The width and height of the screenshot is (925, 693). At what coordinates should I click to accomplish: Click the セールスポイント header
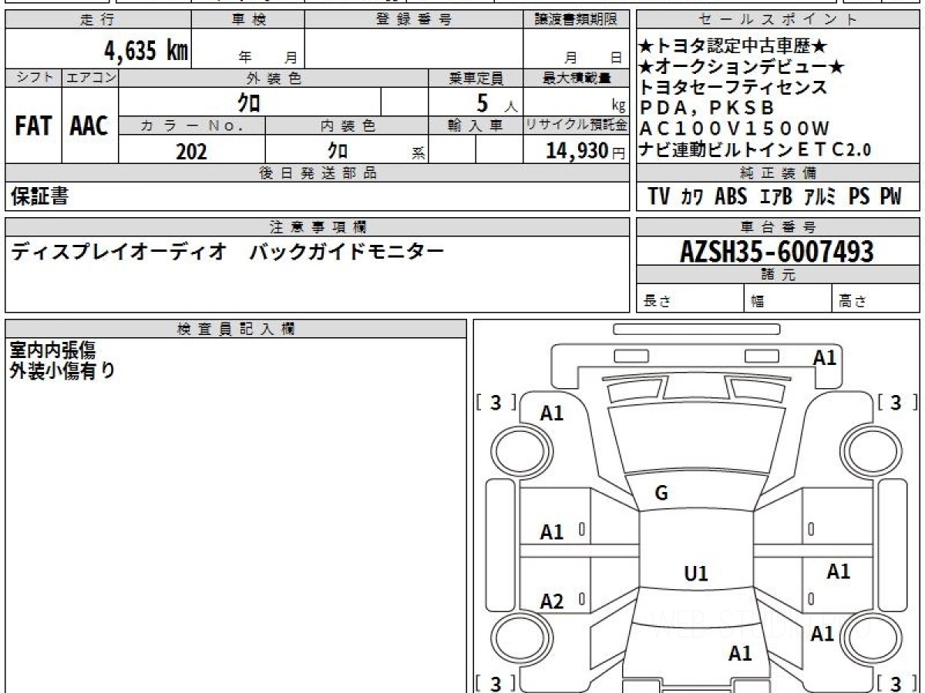point(778,20)
